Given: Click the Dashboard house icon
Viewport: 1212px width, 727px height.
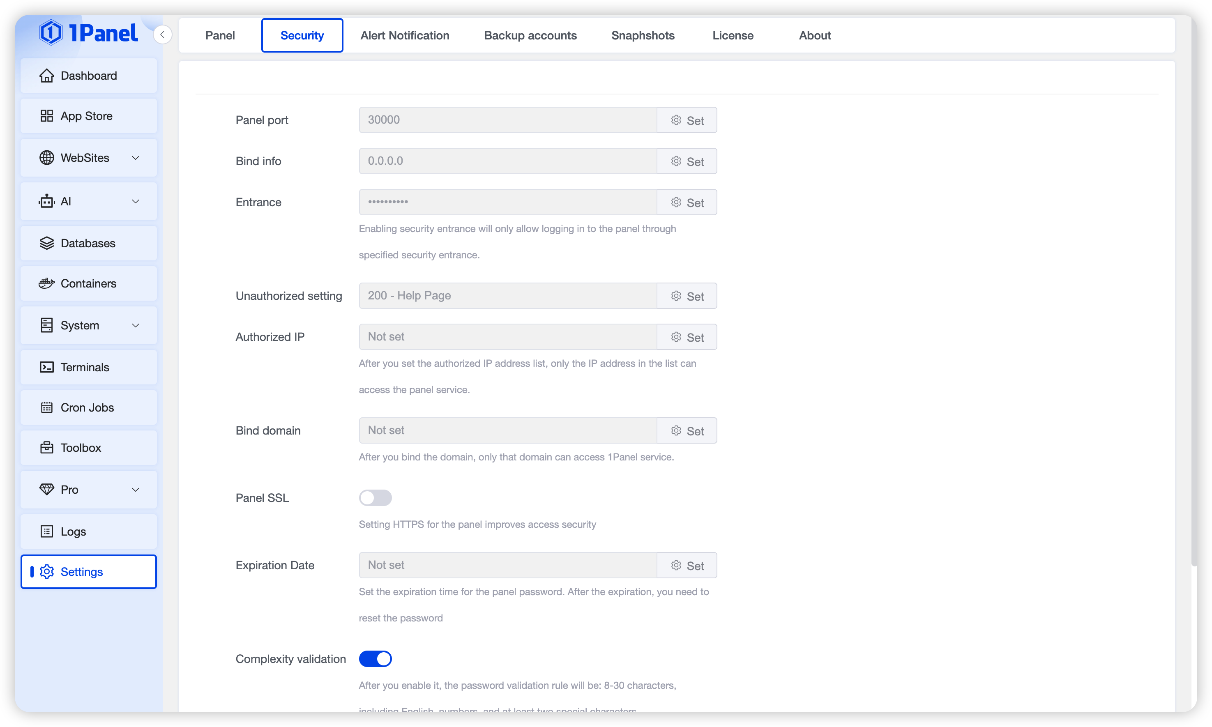Looking at the screenshot, I should (46, 76).
